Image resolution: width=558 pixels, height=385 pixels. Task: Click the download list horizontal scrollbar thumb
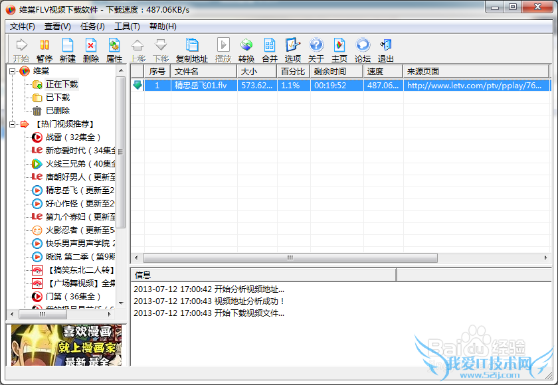[x=290, y=258]
